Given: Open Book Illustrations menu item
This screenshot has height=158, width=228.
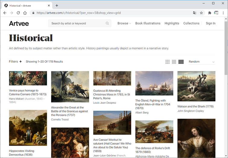Looking at the screenshot, I should 148,23.
